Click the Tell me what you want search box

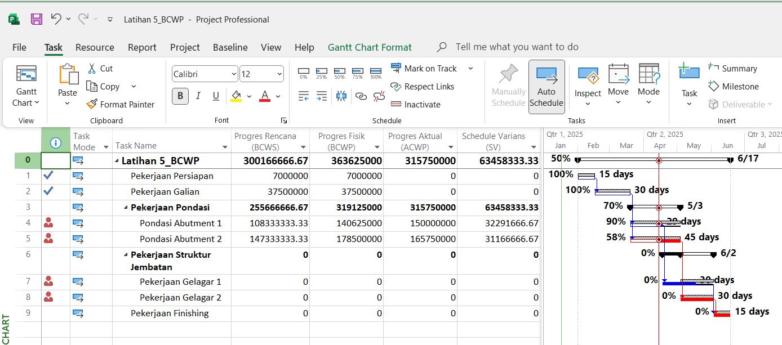517,47
